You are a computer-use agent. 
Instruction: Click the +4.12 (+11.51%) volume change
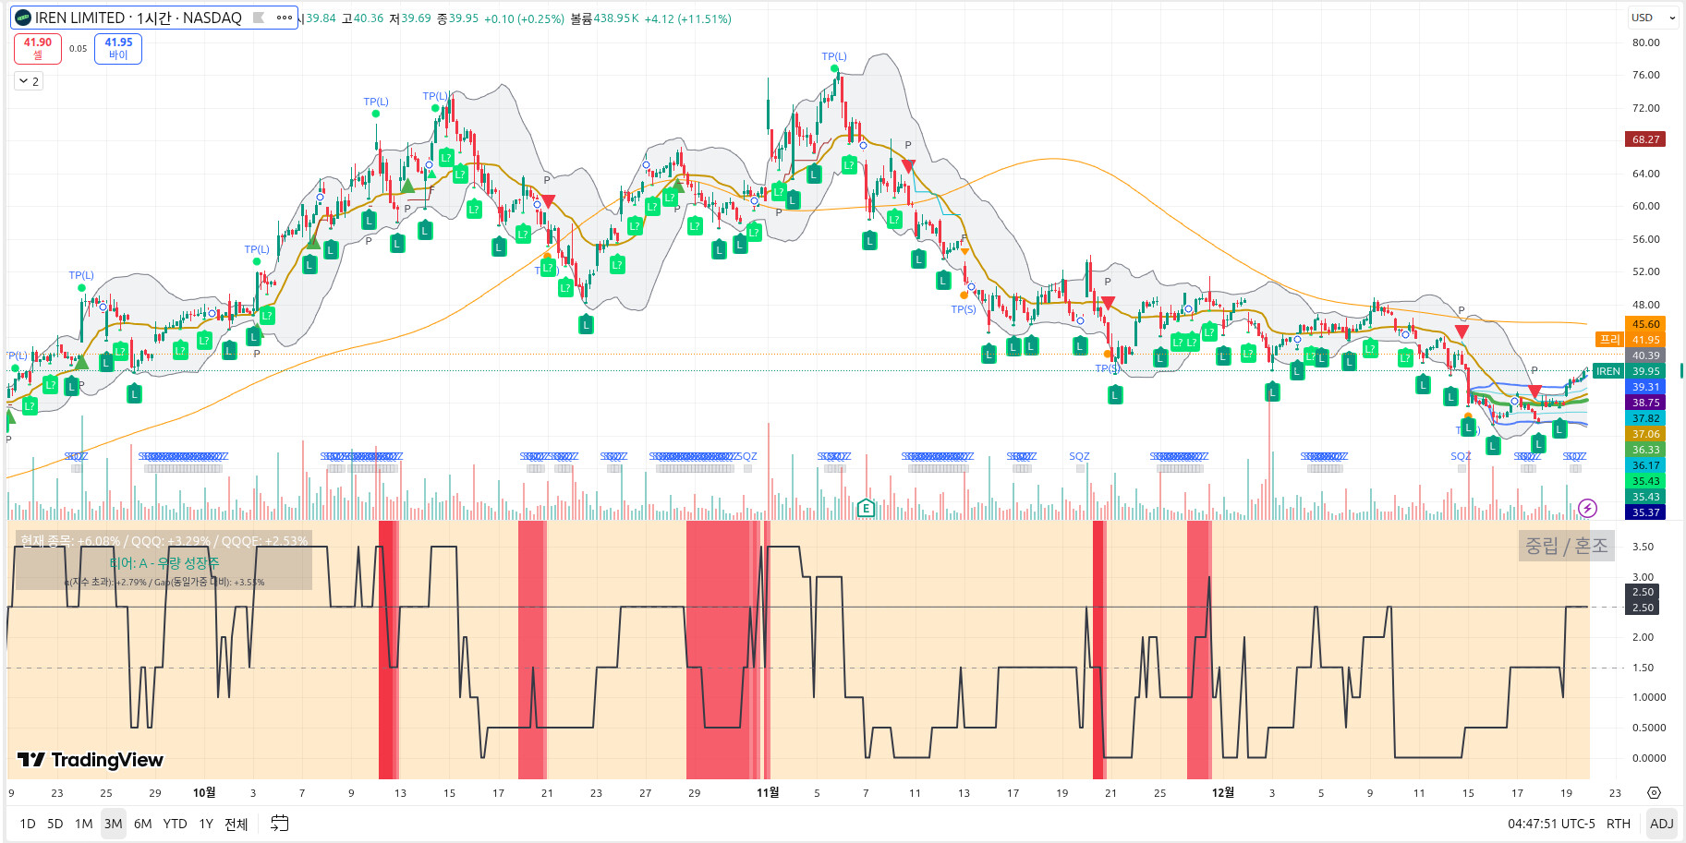pos(687,18)
